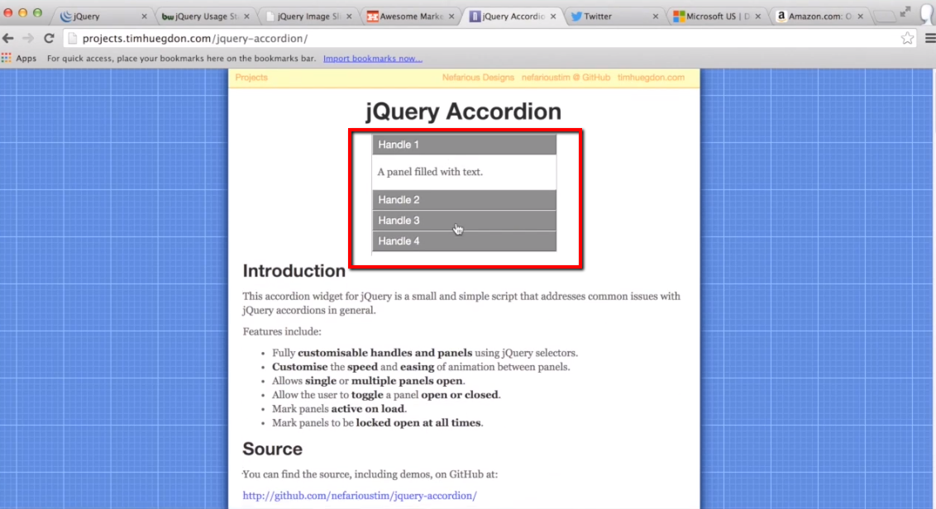Open the jquery-accordion GitHub source link
Image resolution: width=936 pixels, height=509 pixels.
(x=360, y=495)
